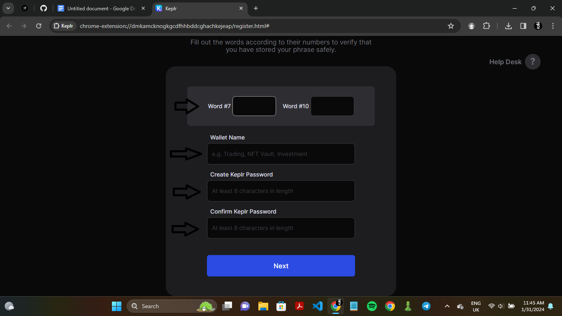Expand the tab search dropdown arrow

[x=8, y=8]
